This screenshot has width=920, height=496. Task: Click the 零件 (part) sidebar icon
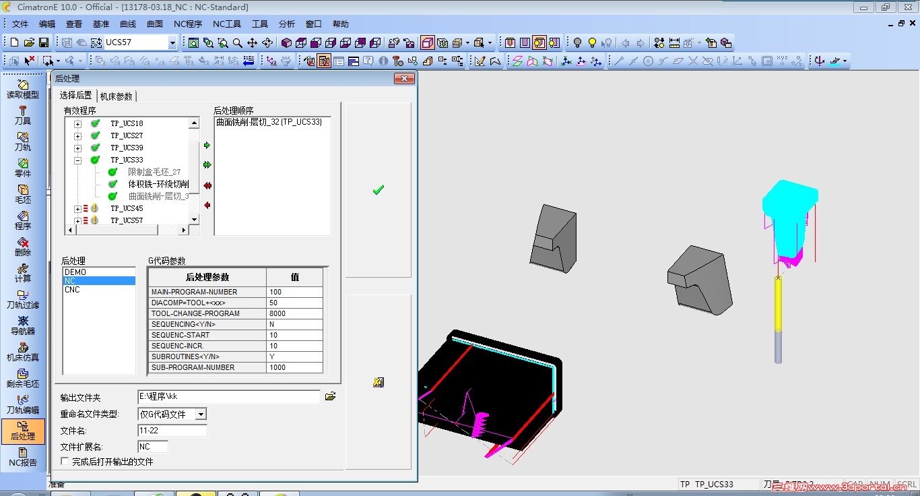click(23, 168)
